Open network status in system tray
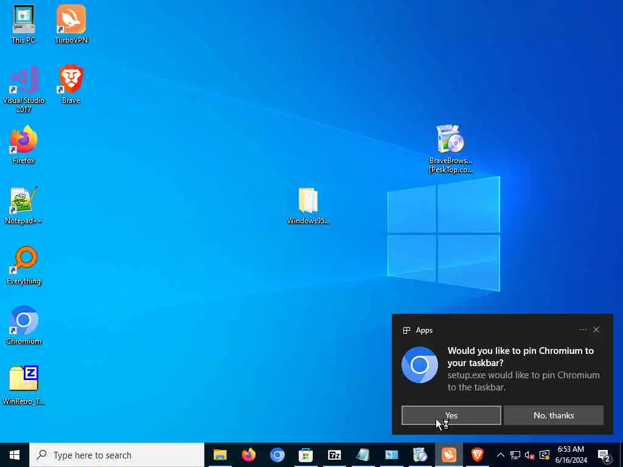This screenshot has width=623, height=467. 515,455
